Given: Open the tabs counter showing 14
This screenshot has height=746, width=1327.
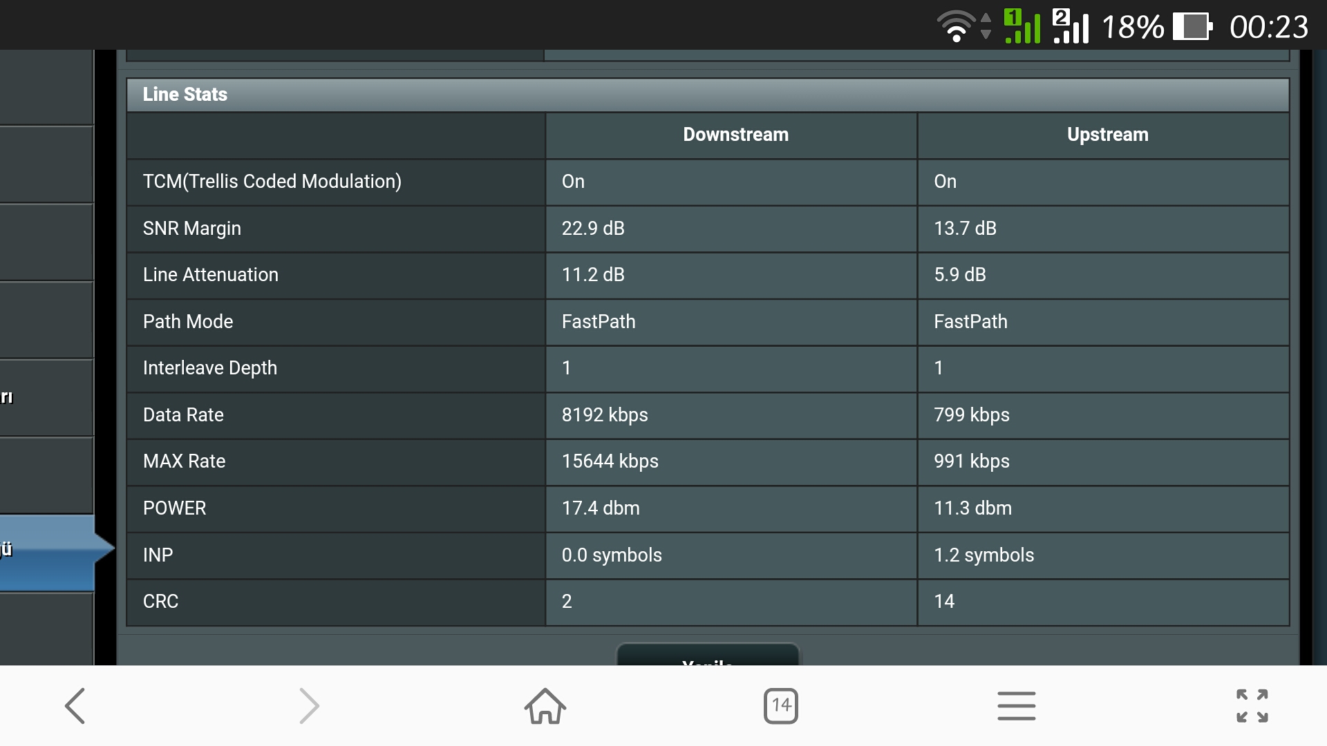Looking at the screenshot, I should pos(780,705).
